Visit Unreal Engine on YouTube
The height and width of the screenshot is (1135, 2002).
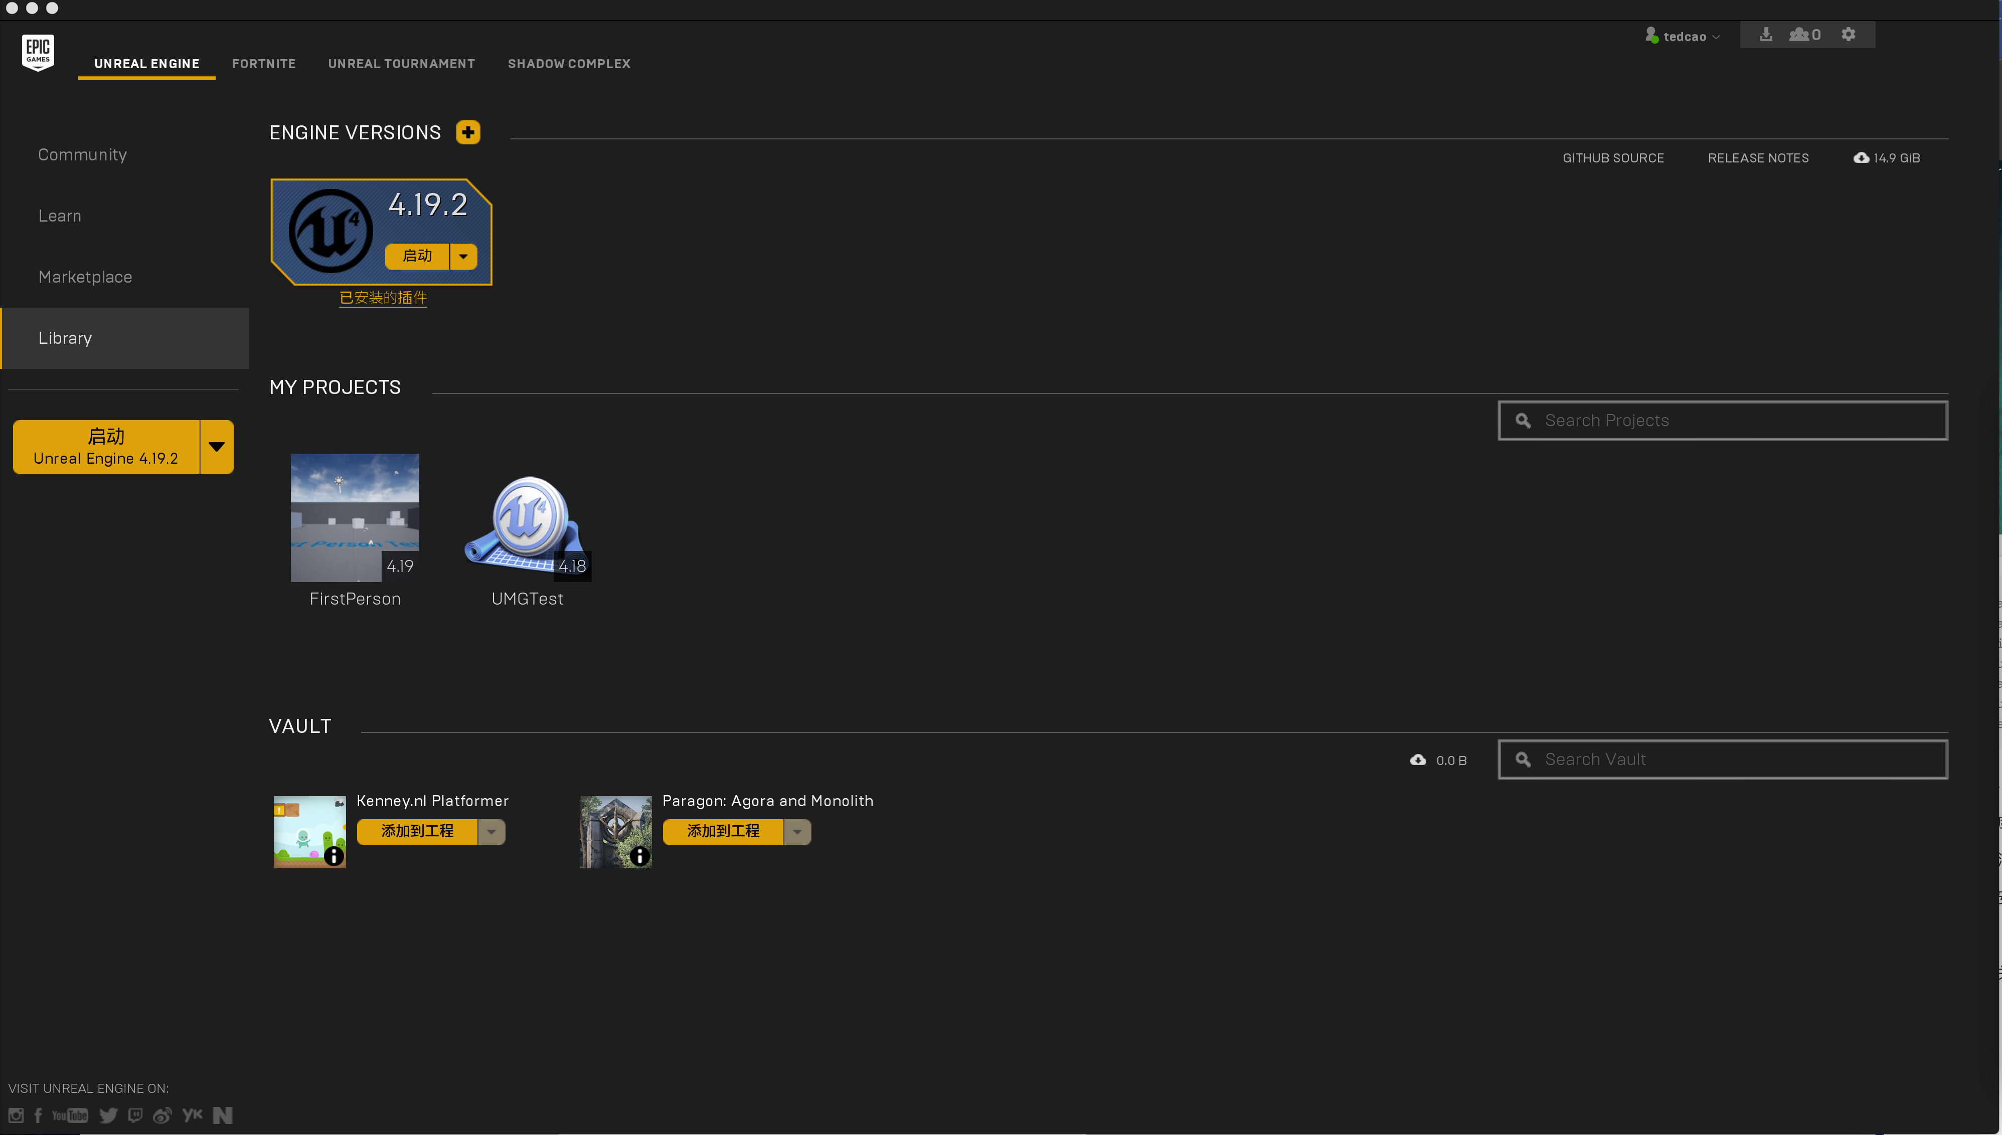(x=70, y=1115)
